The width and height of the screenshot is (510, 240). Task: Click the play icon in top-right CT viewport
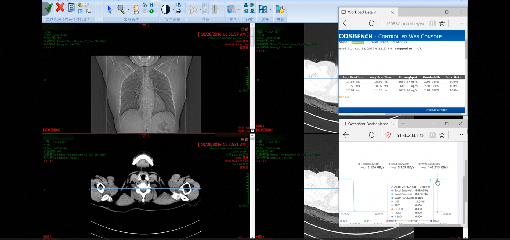point(258,130)
